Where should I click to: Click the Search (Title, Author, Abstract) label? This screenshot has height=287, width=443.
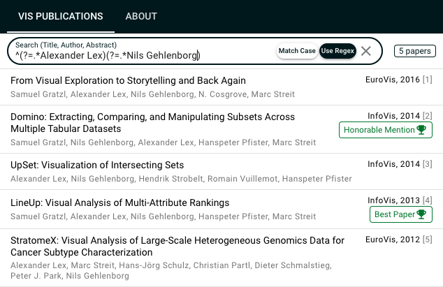(66, 45)
